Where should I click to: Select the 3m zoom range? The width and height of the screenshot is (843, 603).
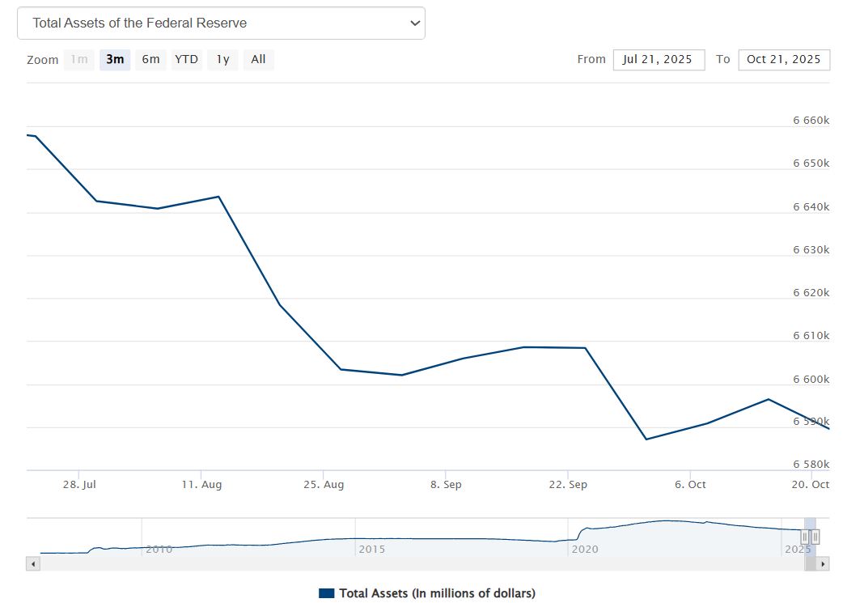115,59
